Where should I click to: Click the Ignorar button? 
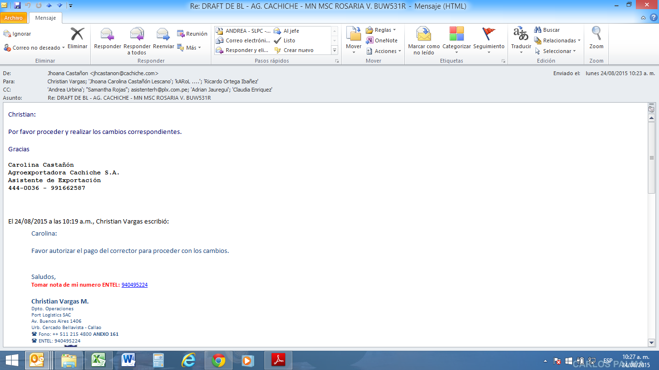(x=17, y=34)
